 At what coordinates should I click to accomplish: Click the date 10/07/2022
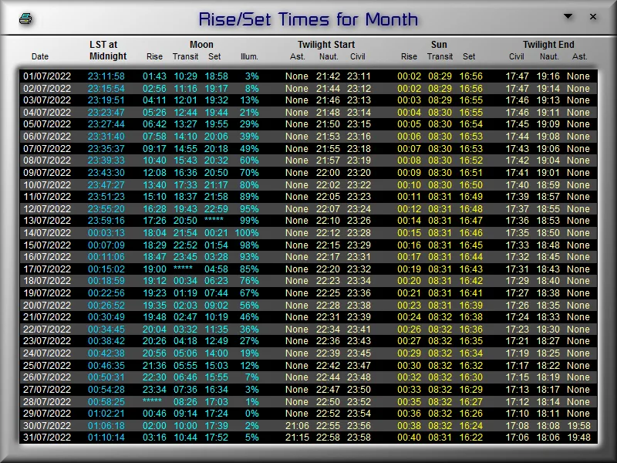tap(47, 184)
